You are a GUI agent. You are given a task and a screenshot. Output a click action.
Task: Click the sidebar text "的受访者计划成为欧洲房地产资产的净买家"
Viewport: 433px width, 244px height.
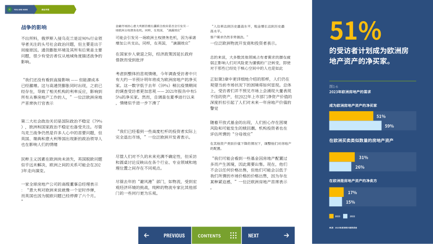coord(369,56)
